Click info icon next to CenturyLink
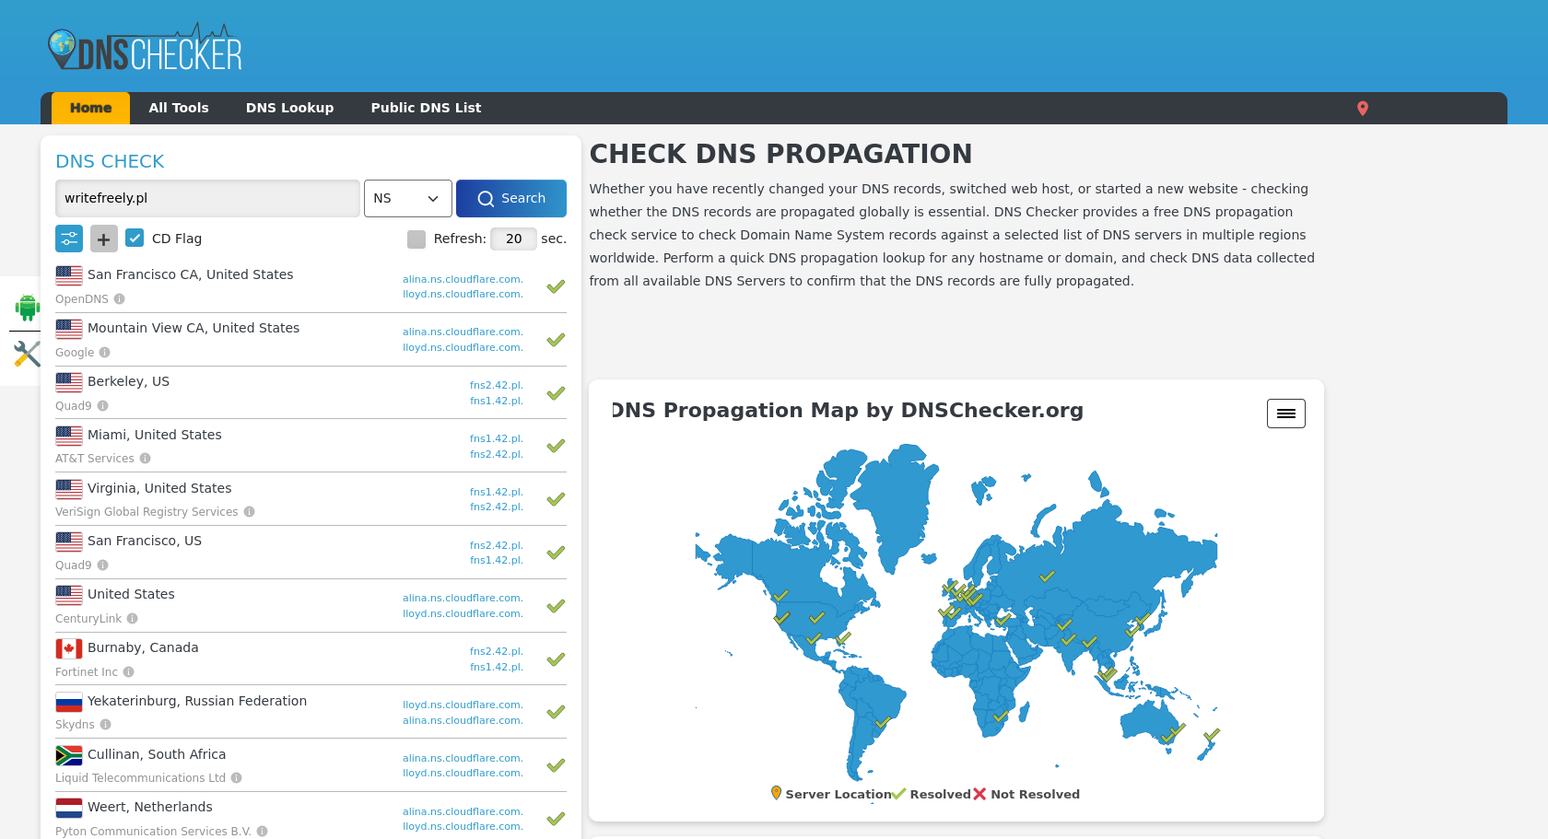The height and width of the screenshot is (839, 1548). (133, 619)
